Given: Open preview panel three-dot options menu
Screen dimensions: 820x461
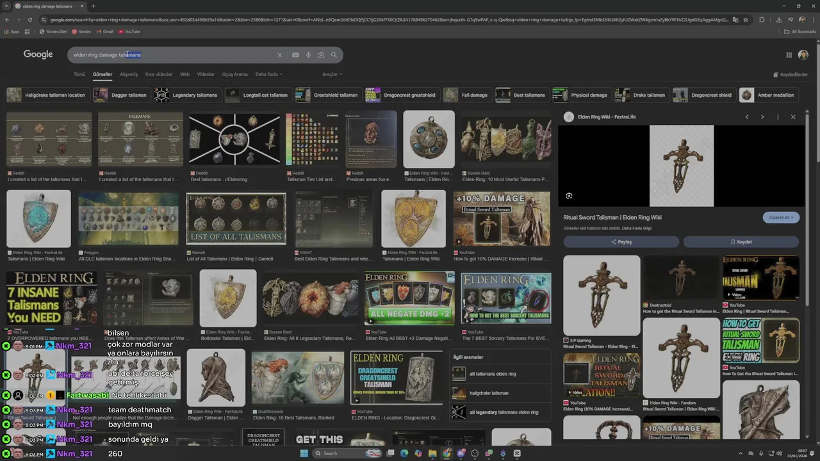Looking at the screenshot, I should pyautogui.click(x=778, y=117).
